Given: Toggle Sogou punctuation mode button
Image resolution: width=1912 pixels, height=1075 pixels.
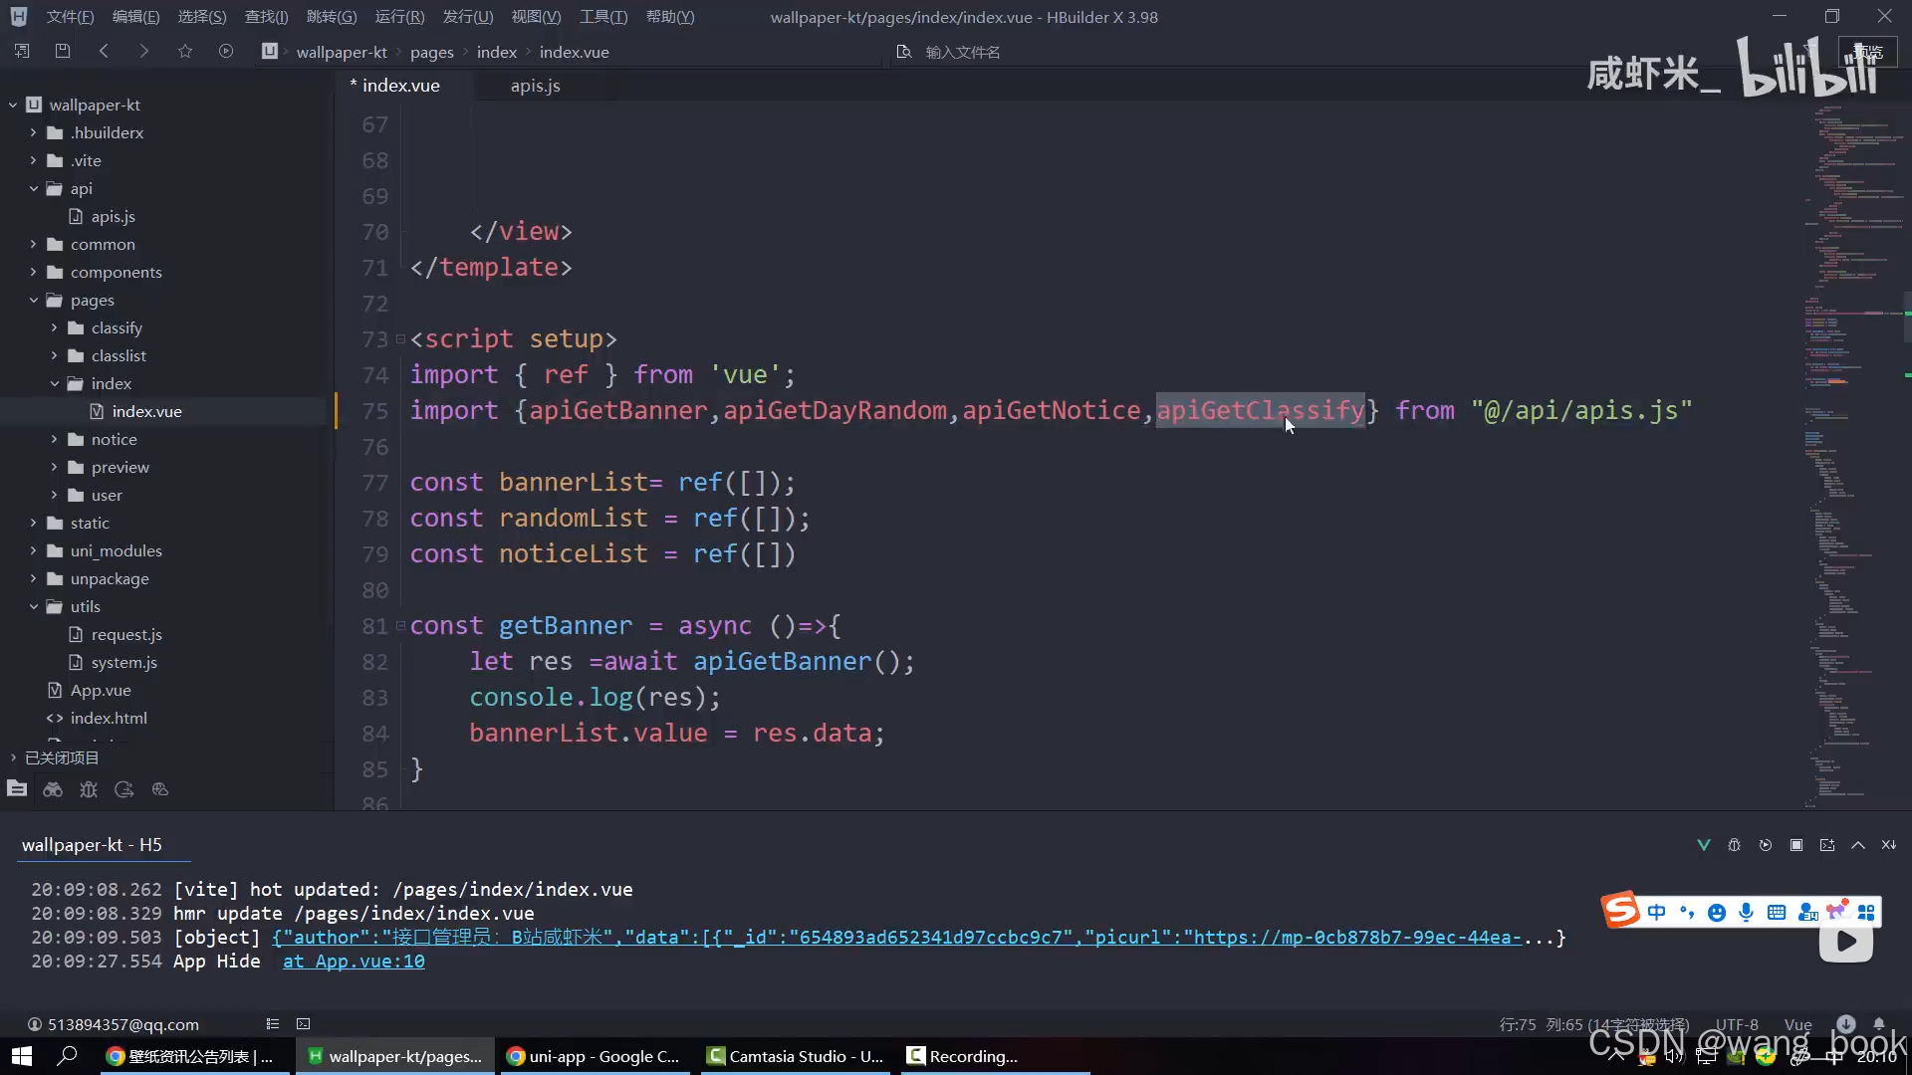Looking at the screenshot, I should tap(1686, 912).
